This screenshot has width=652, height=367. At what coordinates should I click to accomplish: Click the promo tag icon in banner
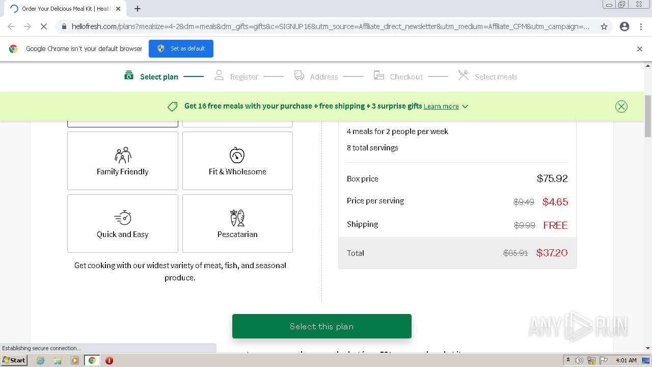(173, 107)
